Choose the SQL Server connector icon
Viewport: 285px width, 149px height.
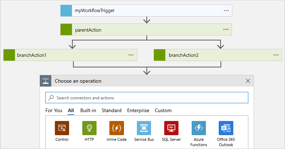point(171,128)
